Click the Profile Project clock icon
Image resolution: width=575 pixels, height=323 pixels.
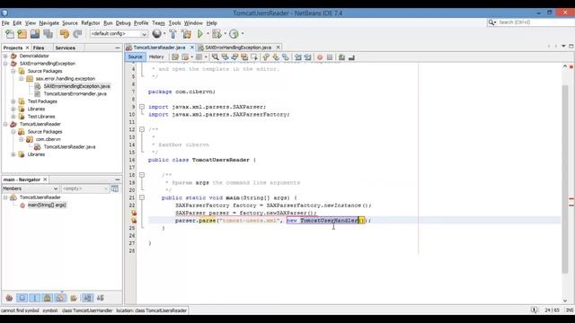pyautogui.click(x=234, y=34)
